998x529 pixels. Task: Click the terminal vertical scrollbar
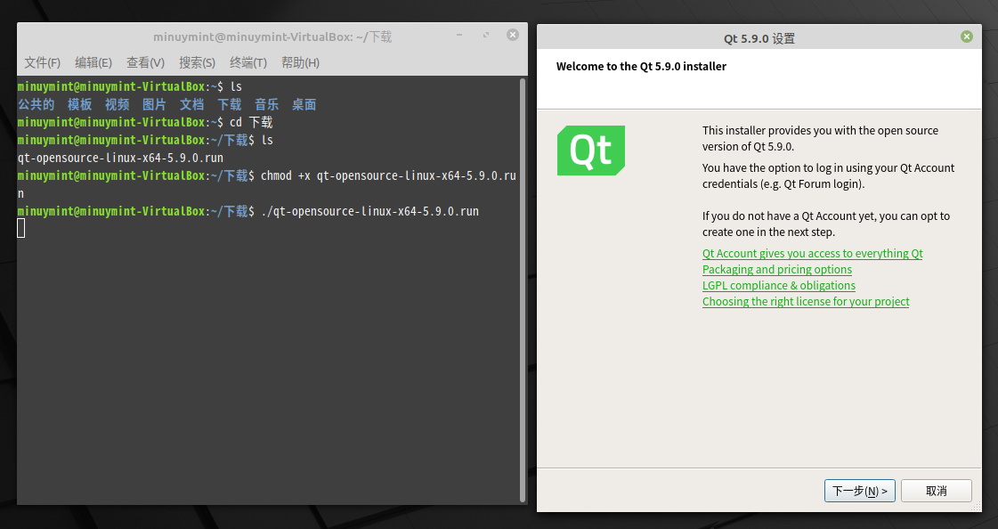(523, 289)
